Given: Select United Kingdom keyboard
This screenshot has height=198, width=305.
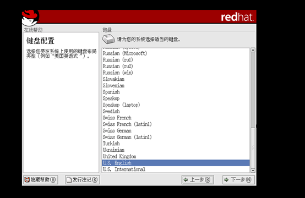Looking at the screenshot, I should 176,156.
